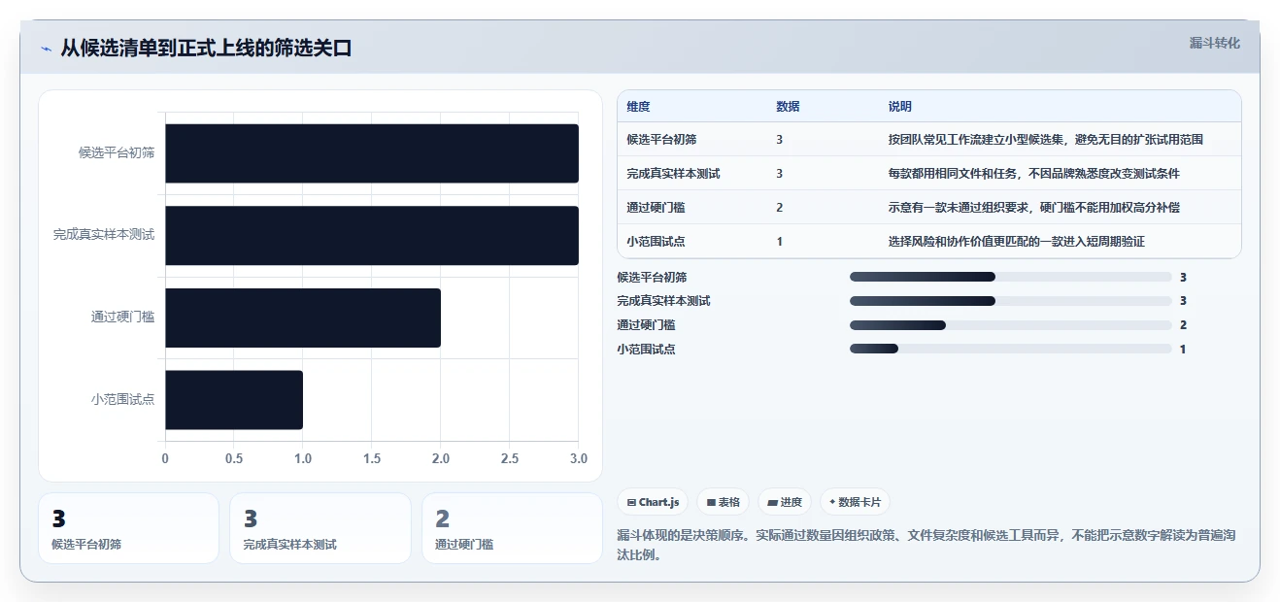The image size is (1280, 602).
Task: Click the 通过硬门槛 data card
Action: tap(513, 528)
